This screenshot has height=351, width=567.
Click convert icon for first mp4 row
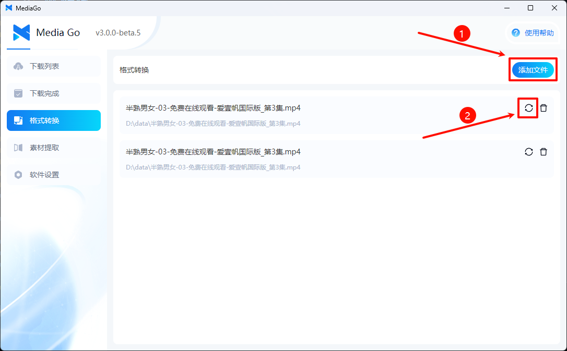pyautogui.click(x=529, y=108)
